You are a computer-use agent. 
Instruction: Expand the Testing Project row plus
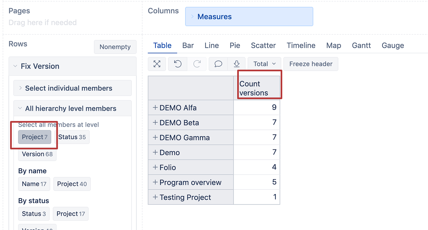pos(155,197)
